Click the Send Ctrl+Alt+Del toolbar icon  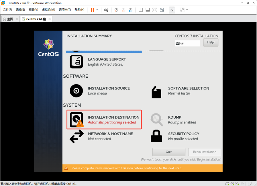point(106,10)
